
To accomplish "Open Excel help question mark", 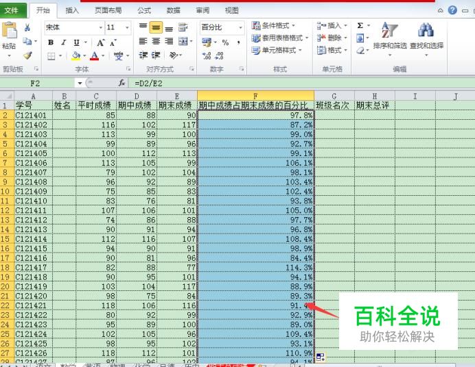I will 452,10.
